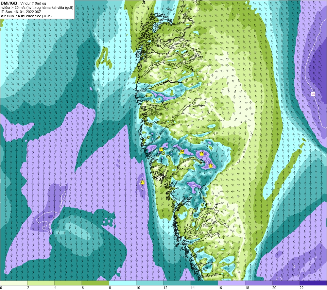Screen dimensions: 327x290
Task: Pick the green 4–6 m/s legend swatch
Action: pyautogui.click(x=68, y=283)
